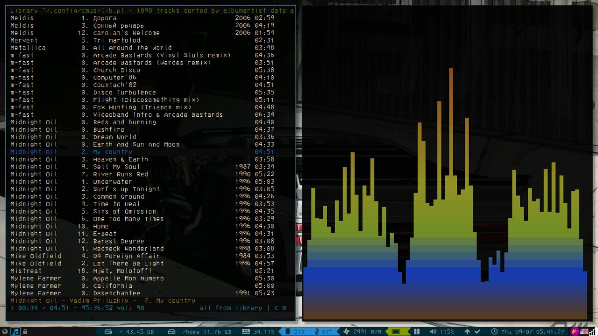Click the up arrow update icon
The width and height of the screenshot is (598, 336).
pyautogui.click(x=467, y=332)
